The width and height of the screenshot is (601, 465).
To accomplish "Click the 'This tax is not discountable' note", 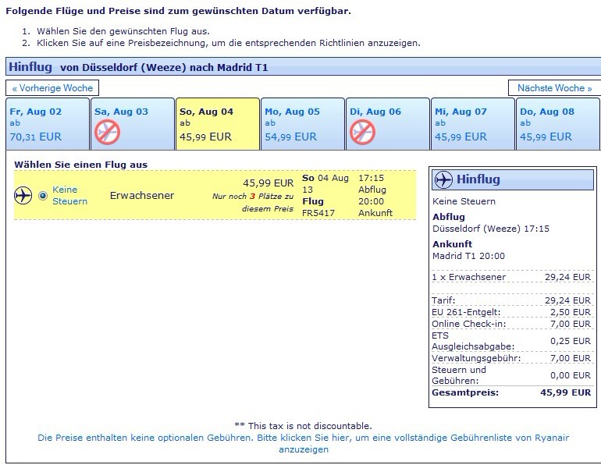I will pyautogui.click(x=303, y=426).
